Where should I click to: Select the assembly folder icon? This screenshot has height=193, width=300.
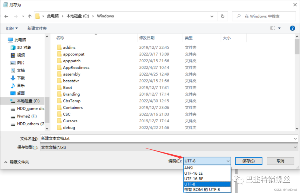tap(59, 74)
